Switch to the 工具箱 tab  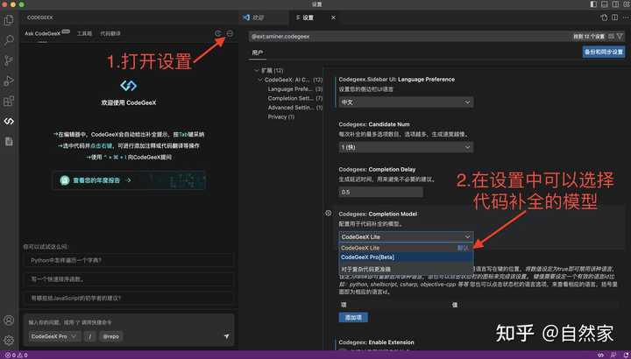pyautogui.click(x=84, y=34)
